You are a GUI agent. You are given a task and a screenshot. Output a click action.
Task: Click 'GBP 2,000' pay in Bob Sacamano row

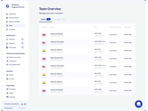tap(98, 57)
